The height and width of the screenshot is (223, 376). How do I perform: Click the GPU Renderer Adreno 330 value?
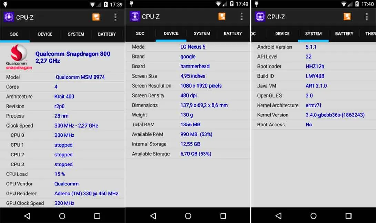86,193
